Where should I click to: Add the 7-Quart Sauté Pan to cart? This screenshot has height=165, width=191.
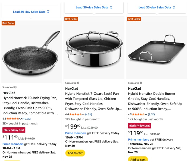[75, 153]
